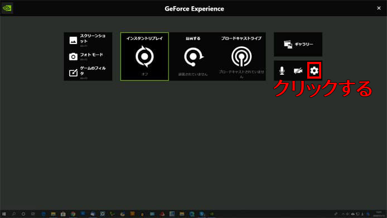Open Microsoft Store from the taskbar
This screenshot has width=387, height=218.
[63, 214]
